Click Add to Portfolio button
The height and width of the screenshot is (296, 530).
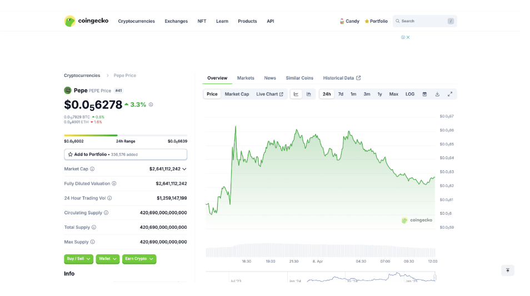126,154
